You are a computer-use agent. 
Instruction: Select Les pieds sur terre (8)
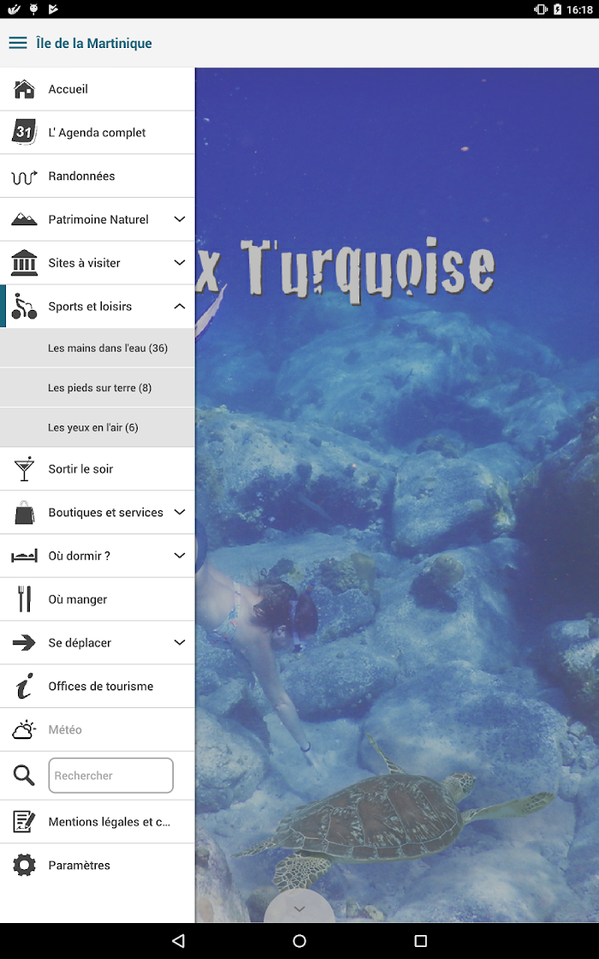click(98, 388)
